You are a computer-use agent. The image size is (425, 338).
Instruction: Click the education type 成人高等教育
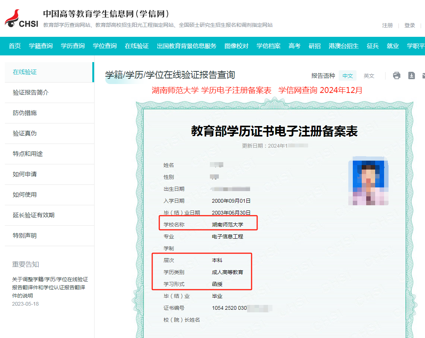point(227,273)
